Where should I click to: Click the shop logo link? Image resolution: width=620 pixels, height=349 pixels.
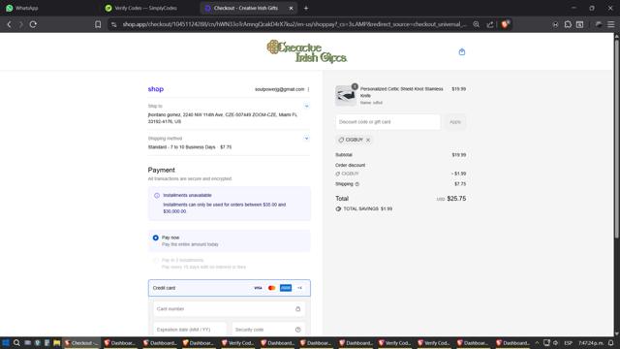coord(156,89)
